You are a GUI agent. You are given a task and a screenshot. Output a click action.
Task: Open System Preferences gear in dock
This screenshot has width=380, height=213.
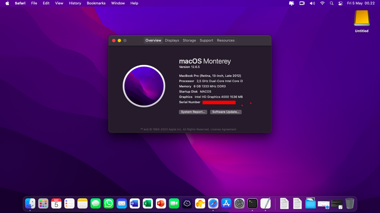pos(239,204)
